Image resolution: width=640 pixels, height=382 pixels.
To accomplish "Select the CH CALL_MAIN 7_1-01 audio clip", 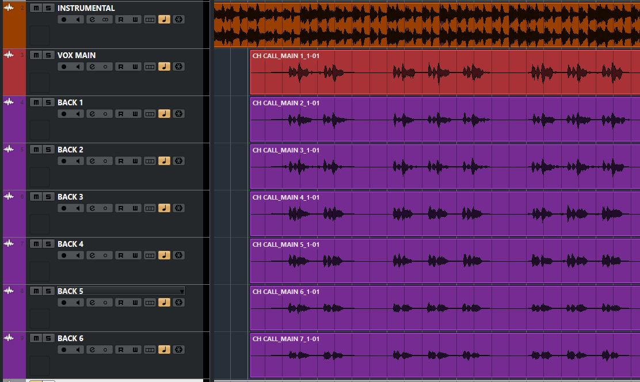I will click(443, 367).
